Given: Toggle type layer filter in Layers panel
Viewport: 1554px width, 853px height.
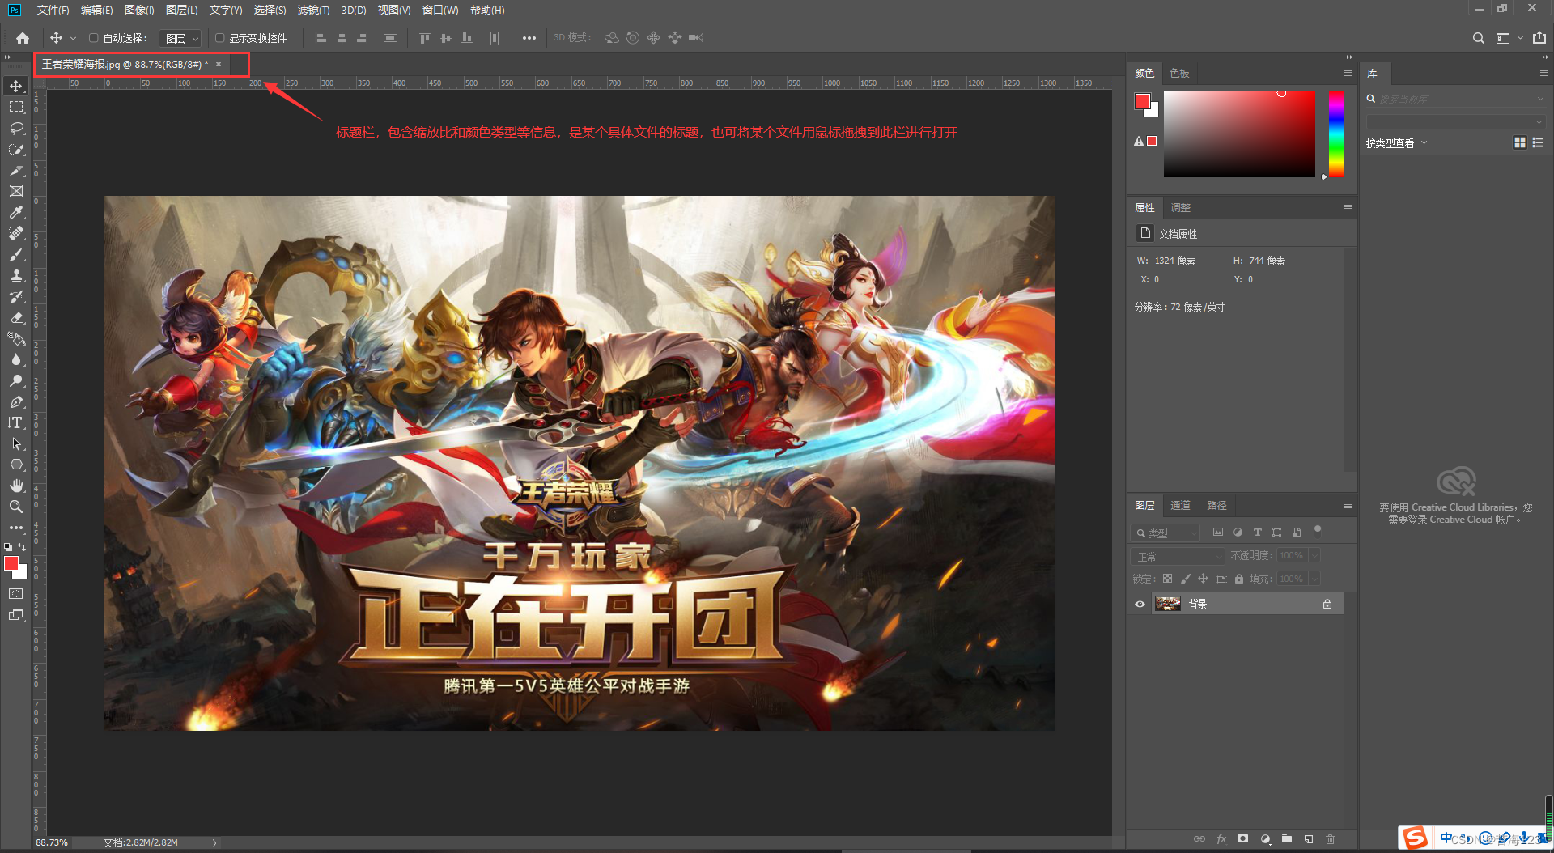Looking at the screenshot, I should [1257, 533].
